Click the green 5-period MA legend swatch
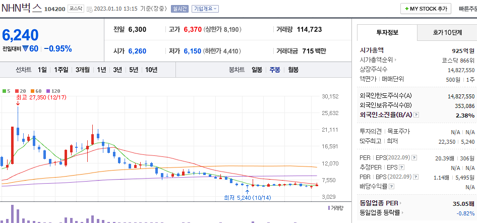The height and width of the screenshot is (223, 477). pyautogui.click(x=4, y=91)
